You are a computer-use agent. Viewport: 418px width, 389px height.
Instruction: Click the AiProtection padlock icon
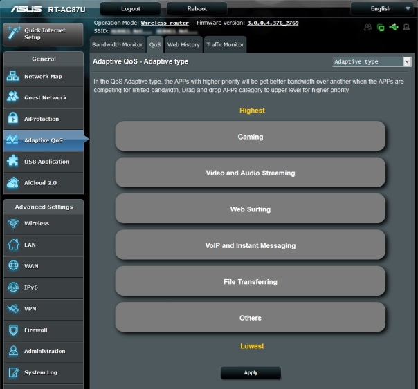[12, 118]
